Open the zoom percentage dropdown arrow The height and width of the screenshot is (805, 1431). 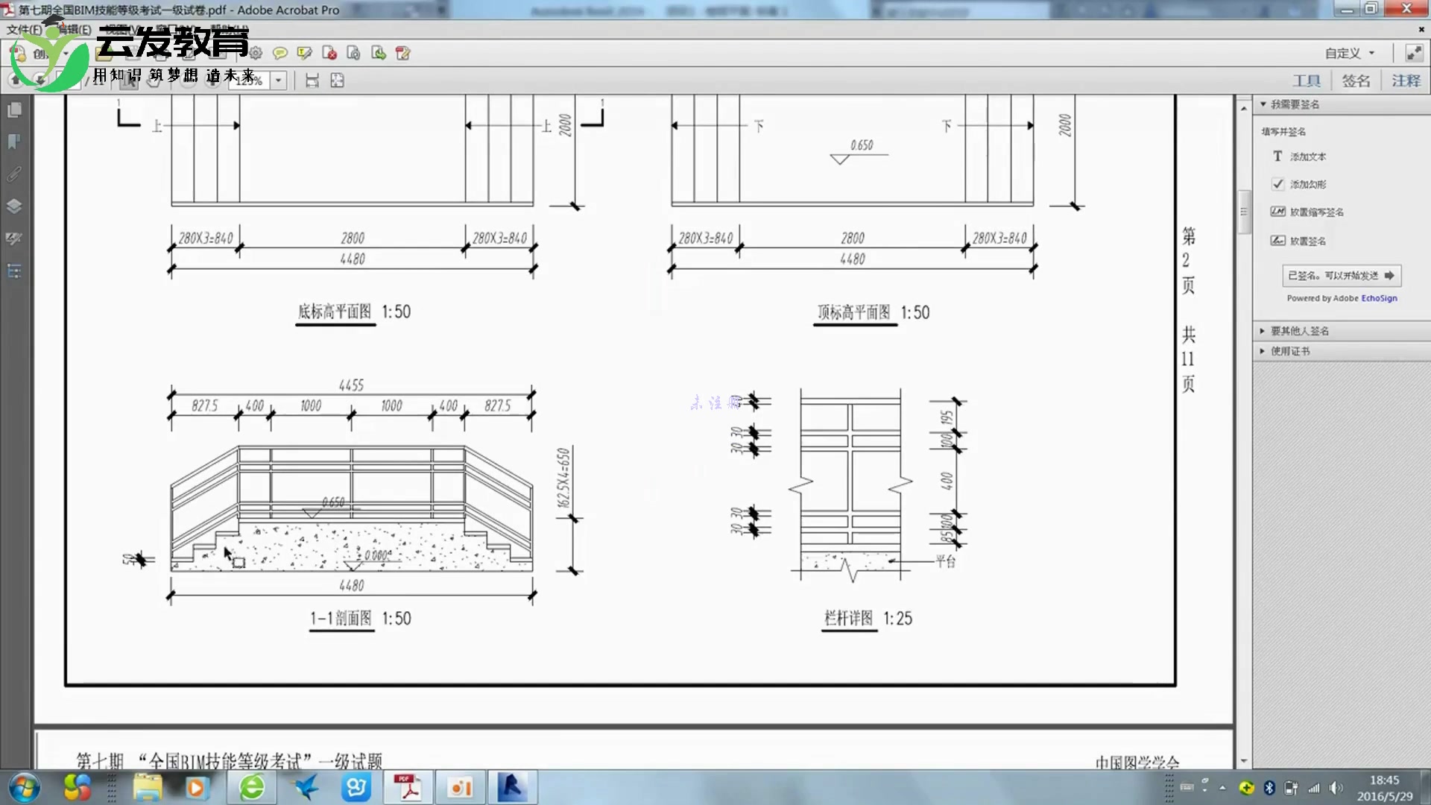click(x=279, y=80)
